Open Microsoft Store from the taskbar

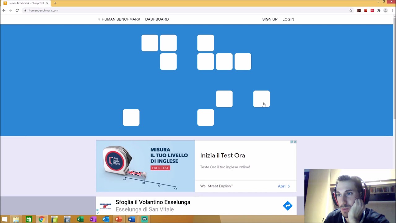coord(28,219)
